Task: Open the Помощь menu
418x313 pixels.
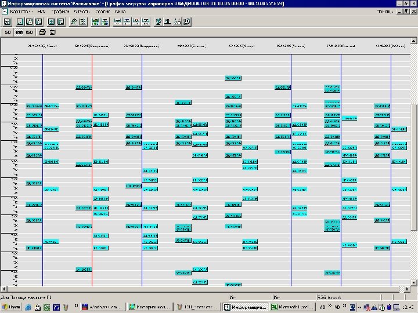Action: [385, 12]
